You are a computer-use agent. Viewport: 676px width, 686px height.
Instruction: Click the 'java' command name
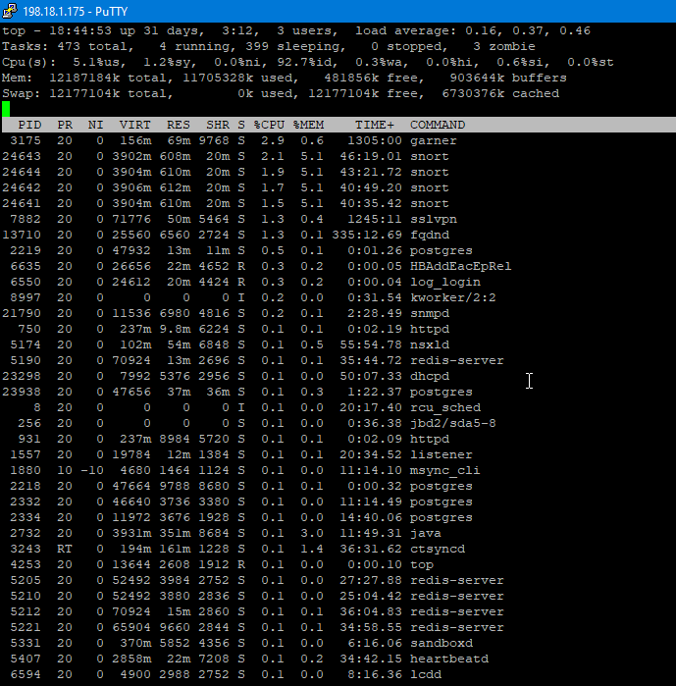point(426,533)
